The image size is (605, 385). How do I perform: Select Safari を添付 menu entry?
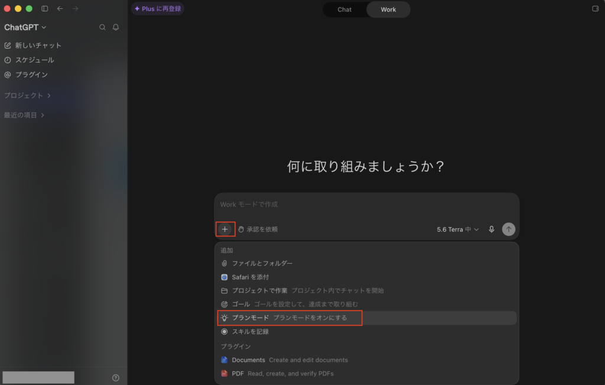pos(366,277)
